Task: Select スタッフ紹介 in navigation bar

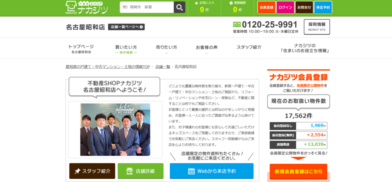Action: (x=249, y=47)
